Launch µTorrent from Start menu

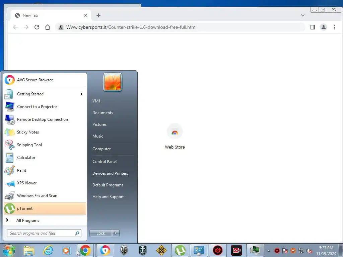click(45, 208)
